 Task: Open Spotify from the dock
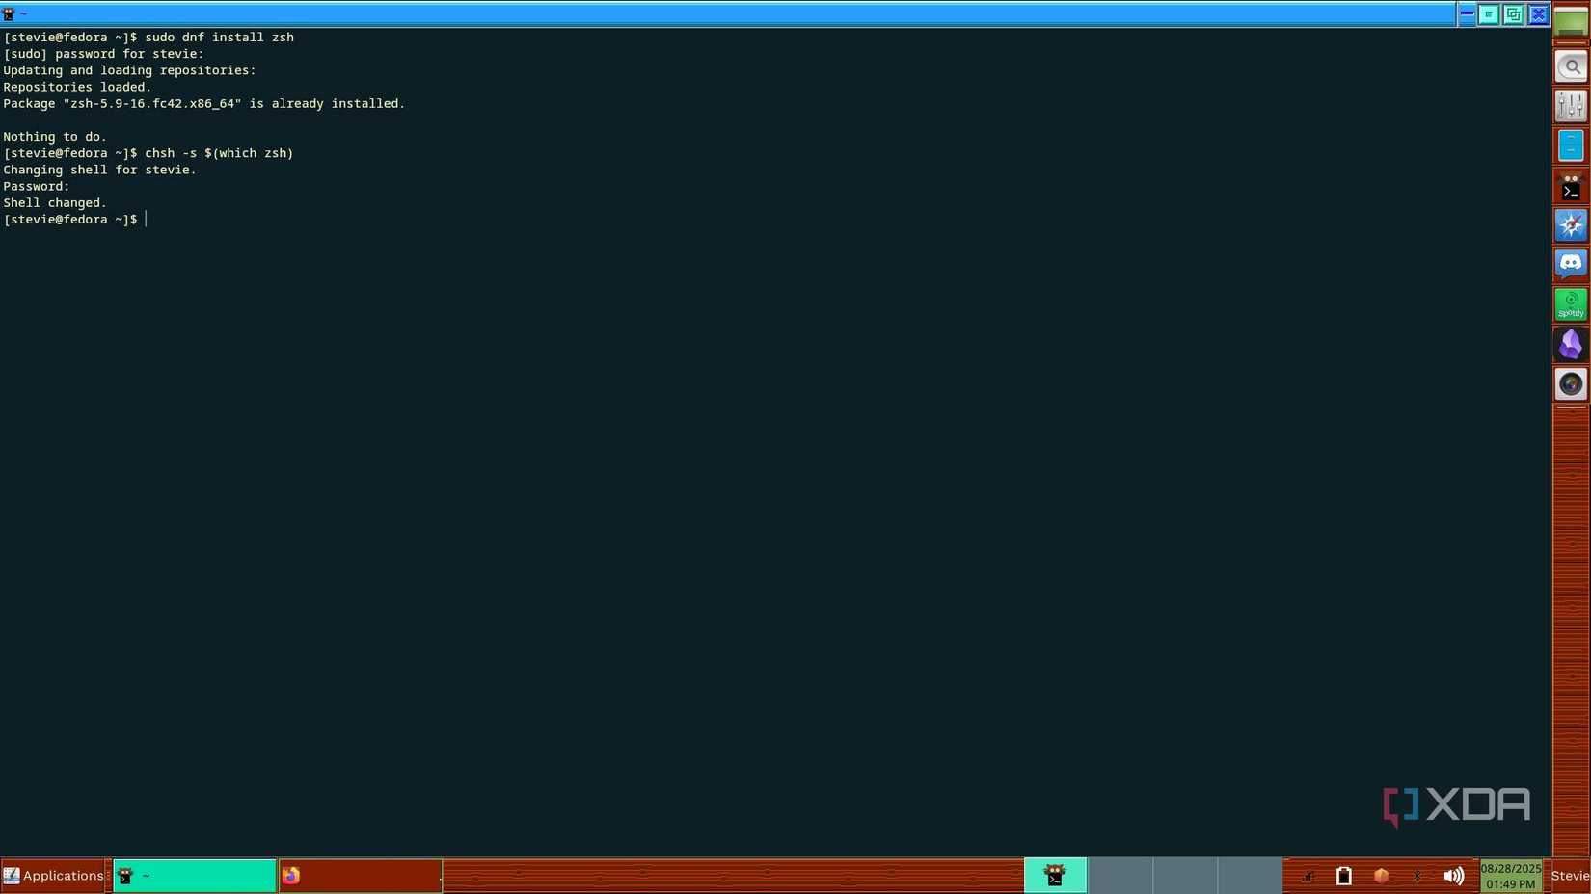(1570, 303)
